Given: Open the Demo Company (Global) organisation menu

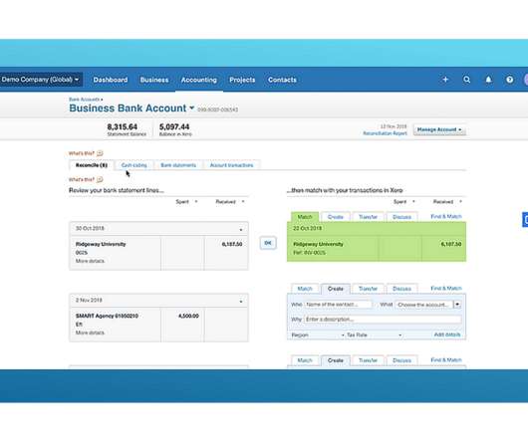Looking at the screenshot, I should pos(40,80).
